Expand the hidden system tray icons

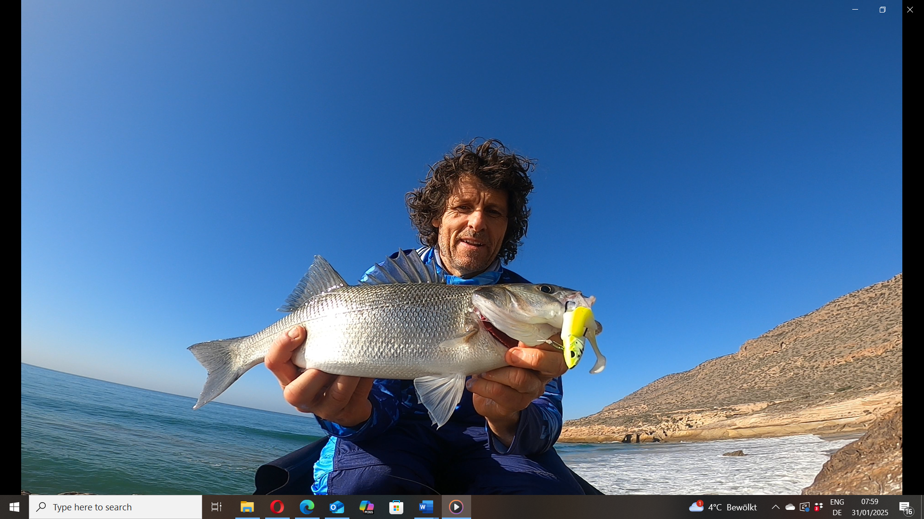776,507
